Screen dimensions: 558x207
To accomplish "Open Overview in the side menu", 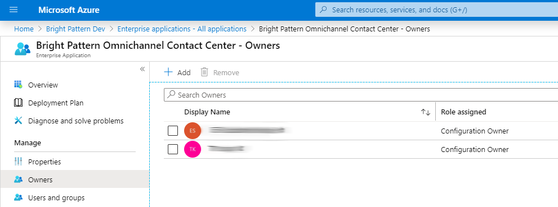I will pos(43,85).
